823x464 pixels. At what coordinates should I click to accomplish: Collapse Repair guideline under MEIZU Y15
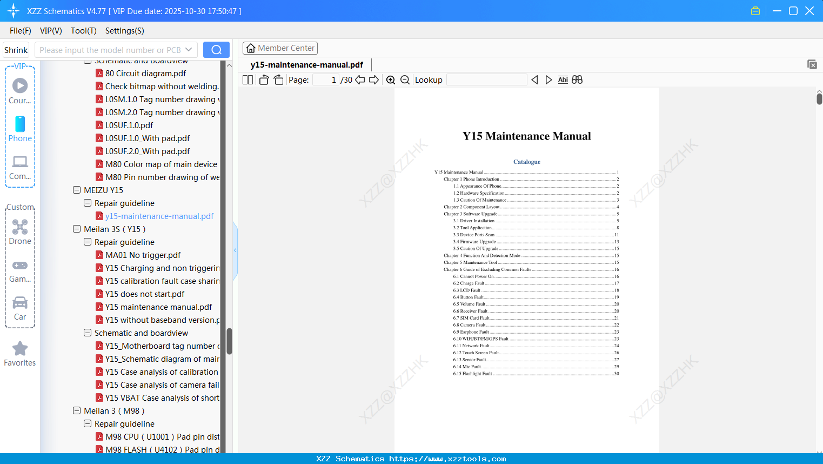[x=88, y=203]
